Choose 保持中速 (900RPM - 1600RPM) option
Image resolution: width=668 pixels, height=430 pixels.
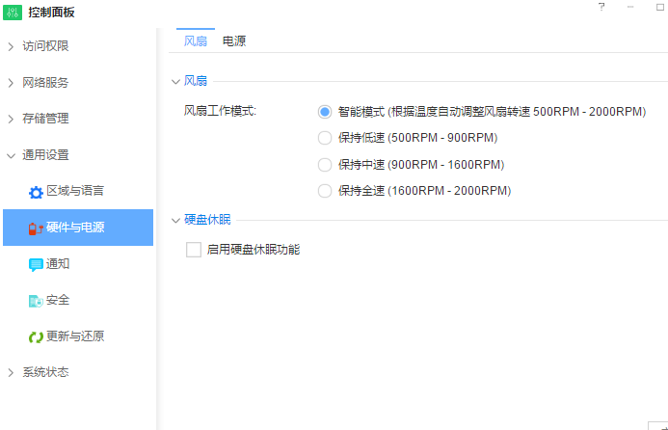click(325, 165)
